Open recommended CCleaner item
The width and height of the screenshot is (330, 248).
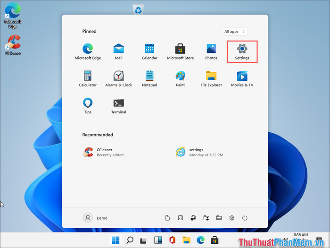coord(103,152)
